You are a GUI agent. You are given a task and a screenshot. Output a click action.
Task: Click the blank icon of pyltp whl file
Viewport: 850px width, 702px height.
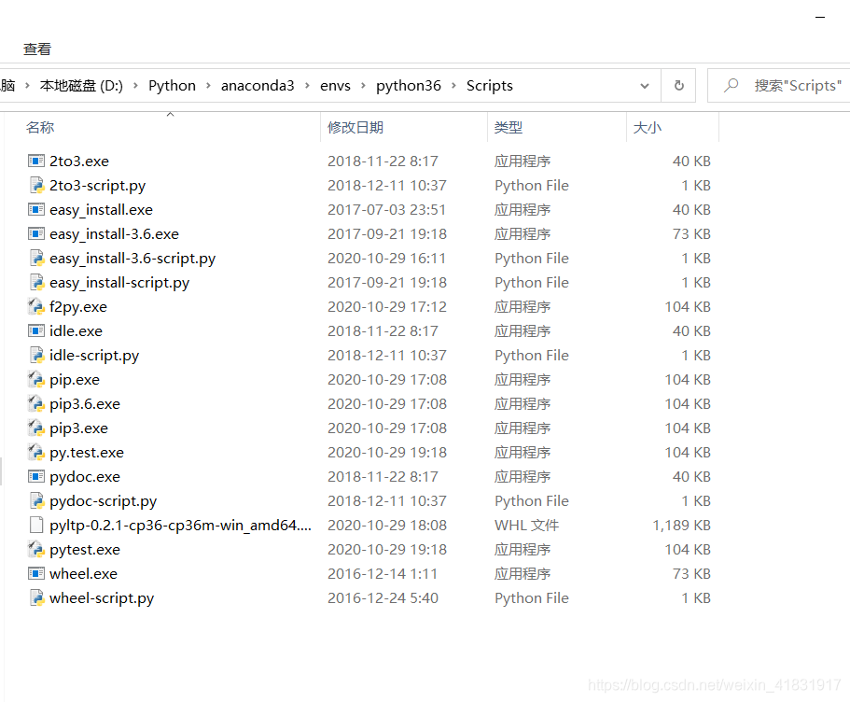tap(36, 526)
